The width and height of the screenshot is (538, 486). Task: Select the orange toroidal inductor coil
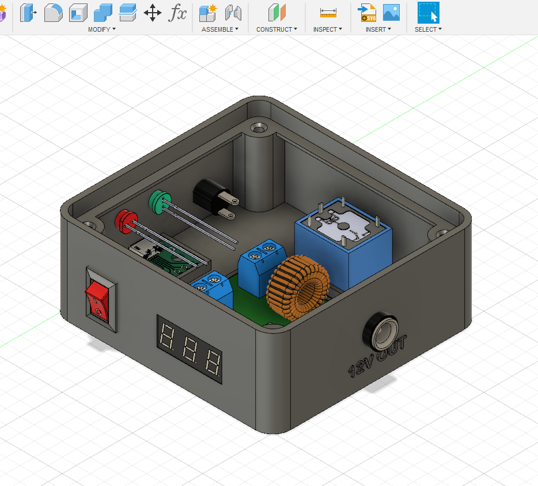point(298,288)
